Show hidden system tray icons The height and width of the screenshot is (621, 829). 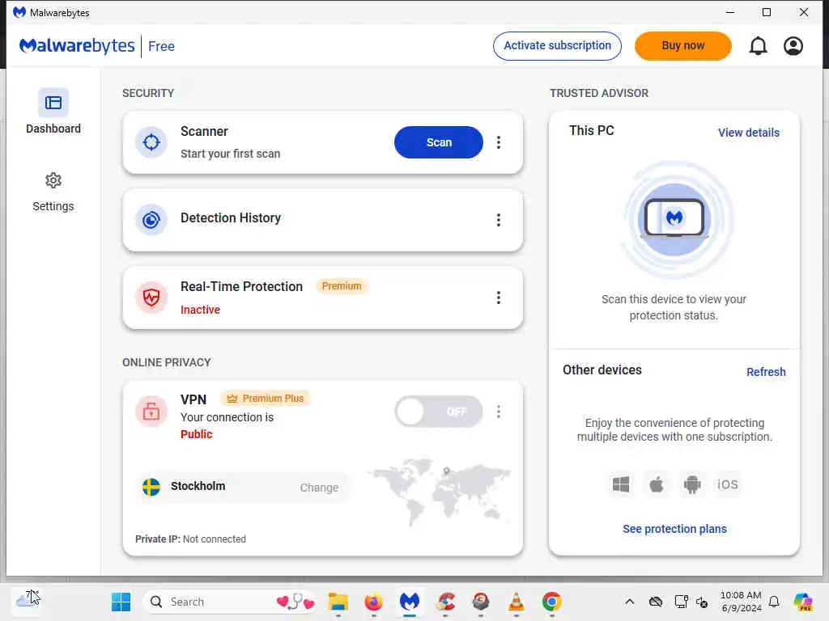click(629, 602)
